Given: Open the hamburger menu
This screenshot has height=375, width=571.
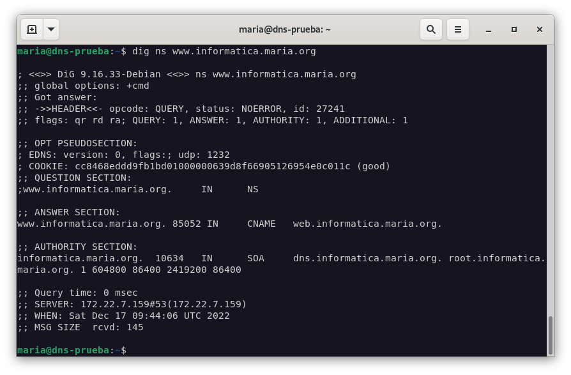Looking at the screenshot, I should coord(458,29).
